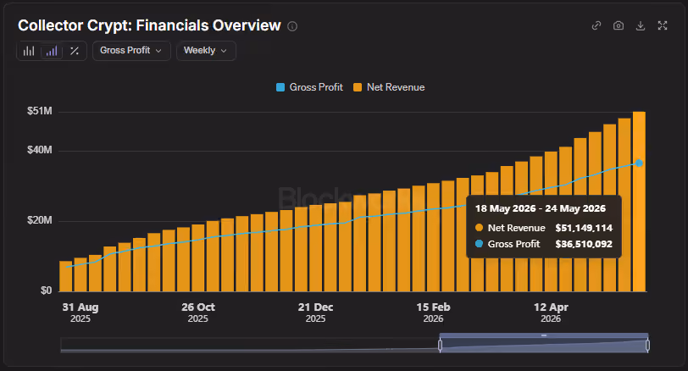Click the '$20M' y-axis label

(x=40, y=220)
